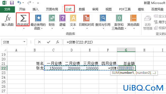Viewport: 166px width, 94px height.
Task: Click the number1 argument in SUM tooltip
Action: (x=127, y=73)
